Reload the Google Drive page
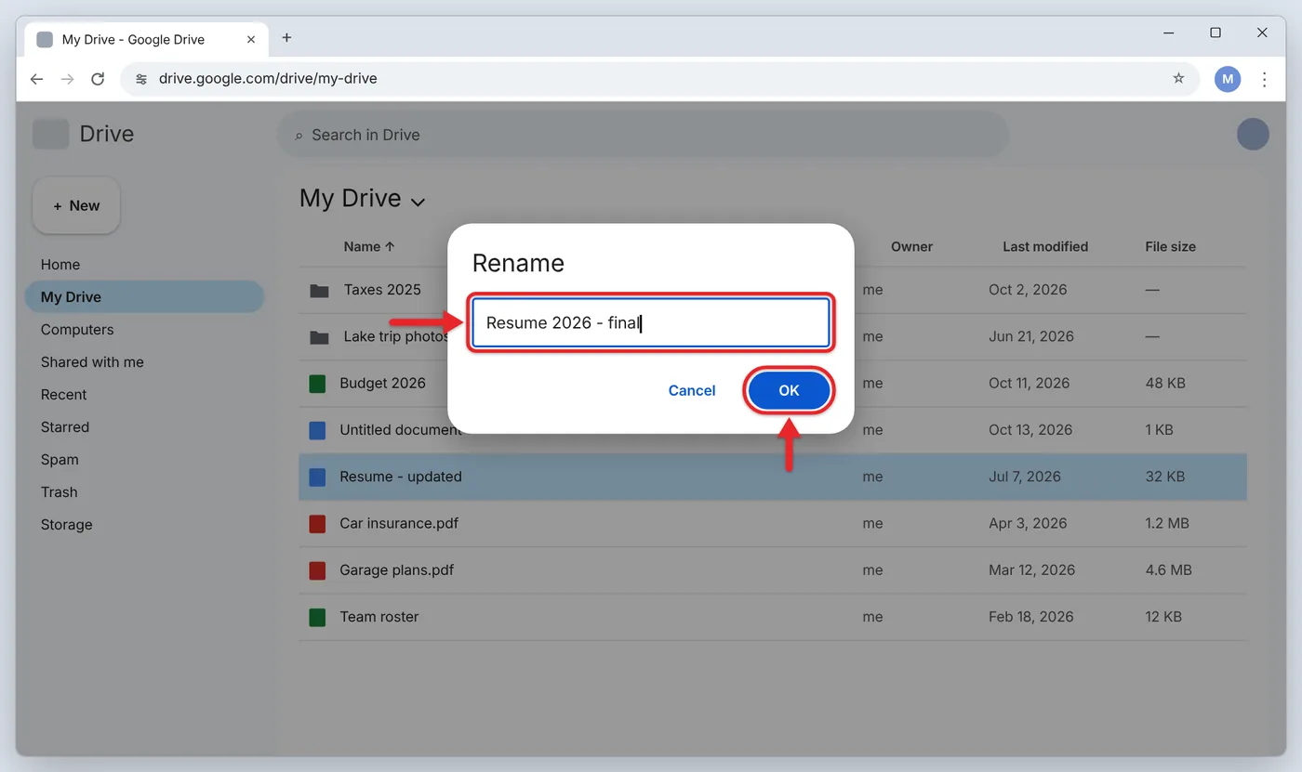Screen dimensions: 1302x772 click(98, 79)
